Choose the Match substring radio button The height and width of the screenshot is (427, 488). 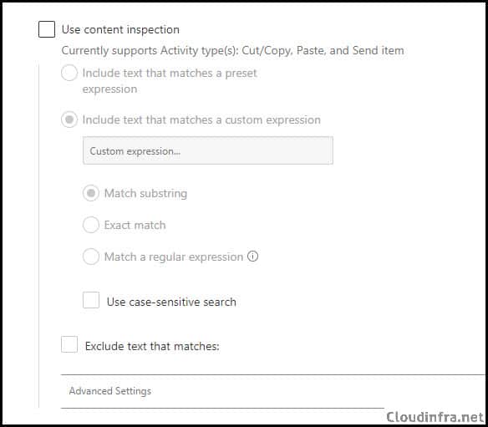(x=91, y=193)
